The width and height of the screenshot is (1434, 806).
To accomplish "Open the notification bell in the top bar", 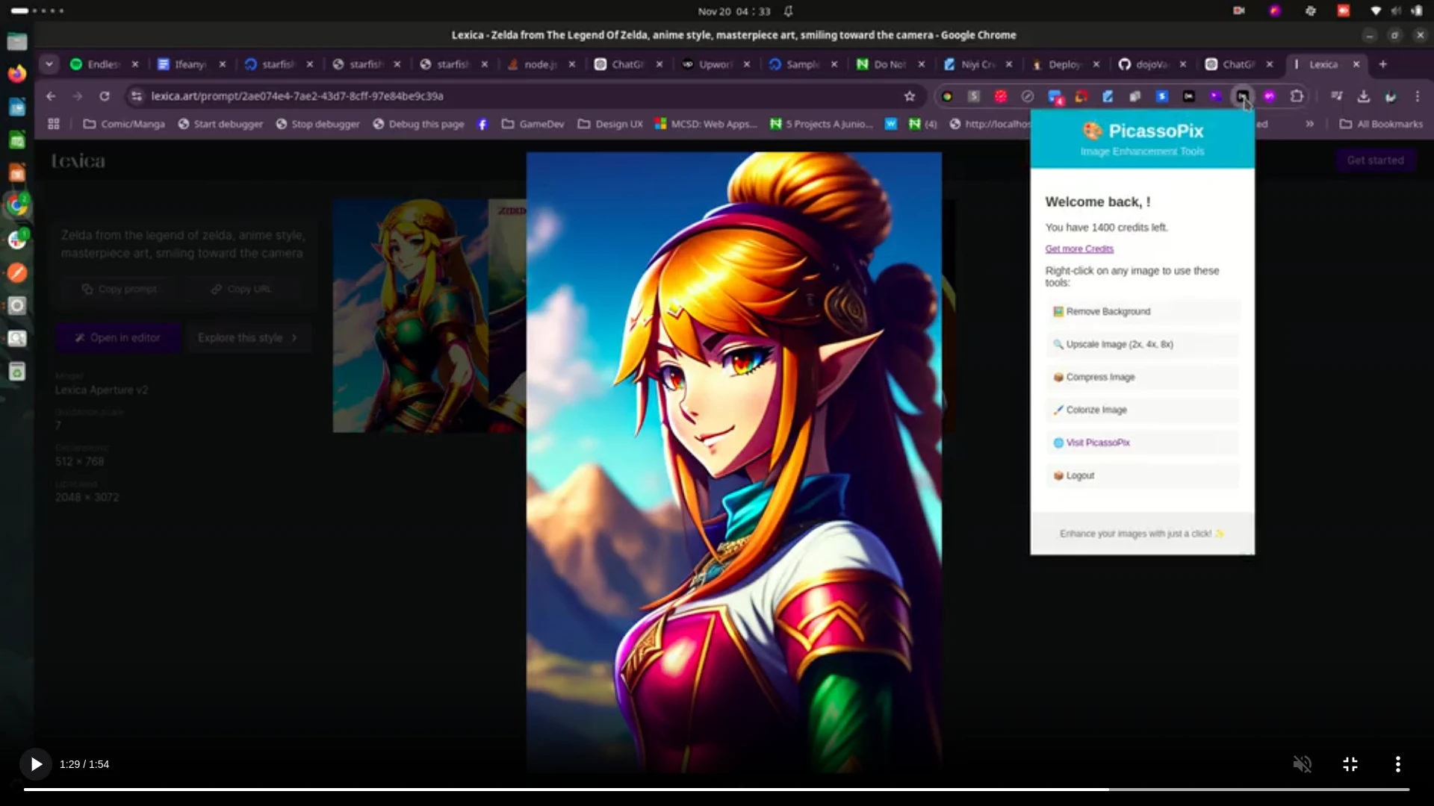I will tap(788, 11).
